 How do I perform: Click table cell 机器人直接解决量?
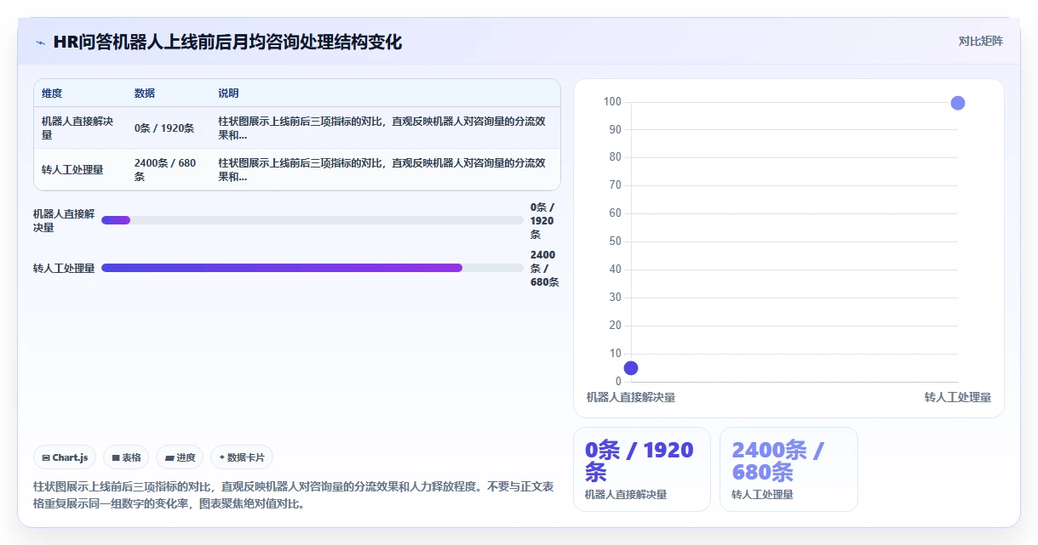point(78,128)
